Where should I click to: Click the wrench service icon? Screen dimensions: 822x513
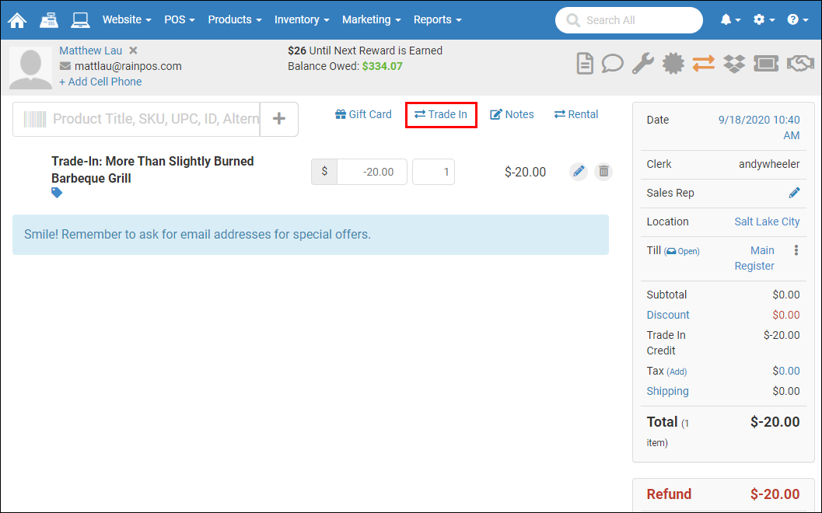point(642,64)
